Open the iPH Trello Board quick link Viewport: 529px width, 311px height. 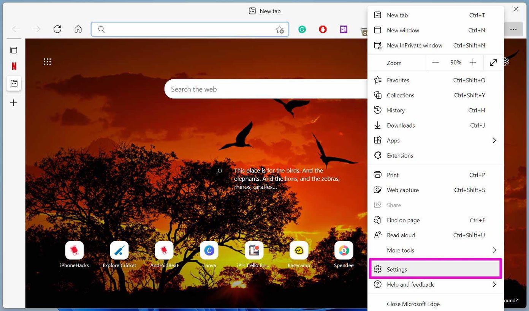254,255
